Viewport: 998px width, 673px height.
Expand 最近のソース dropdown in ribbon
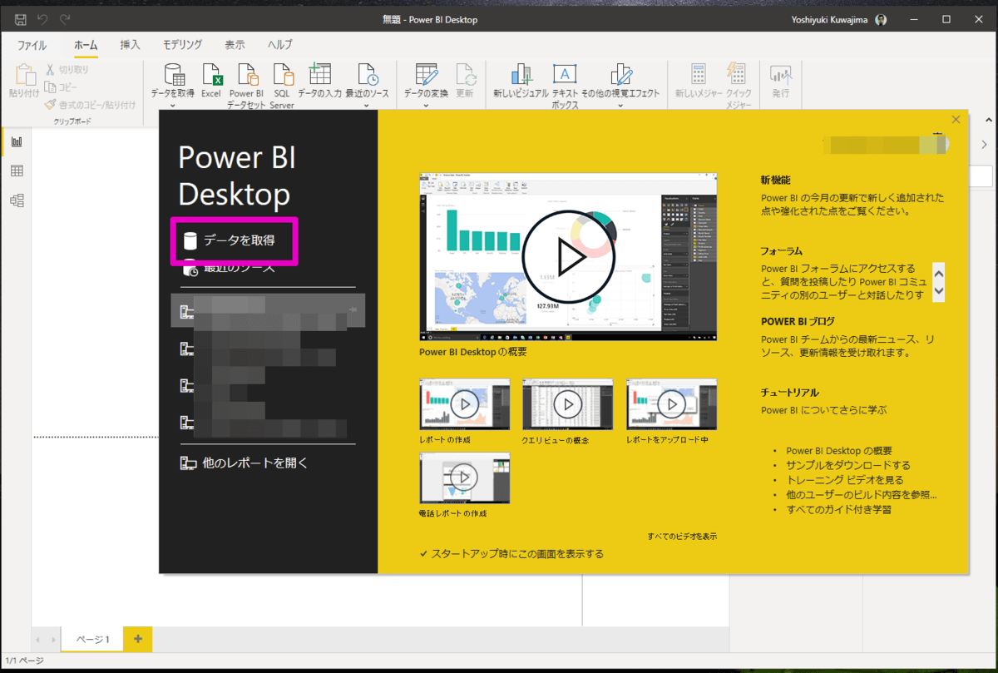(x=367, y=106)
